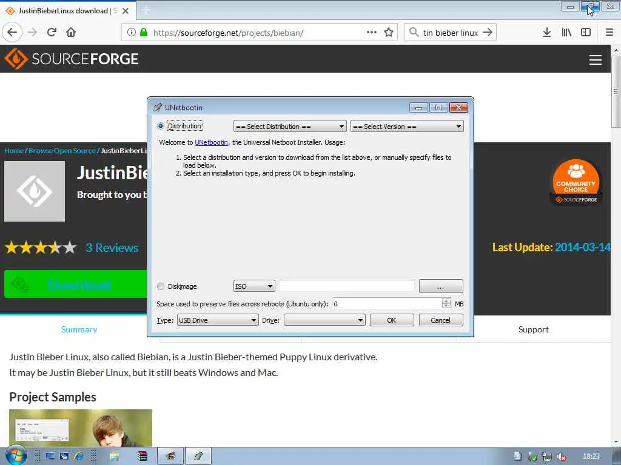Close the JustinBieberLinux tab
Viewport: 621px width, 465px height.
(x=126, y=11)
